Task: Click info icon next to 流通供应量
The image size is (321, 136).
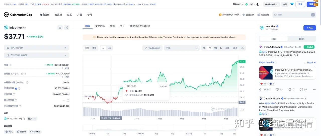Action: tap(19, 88)
